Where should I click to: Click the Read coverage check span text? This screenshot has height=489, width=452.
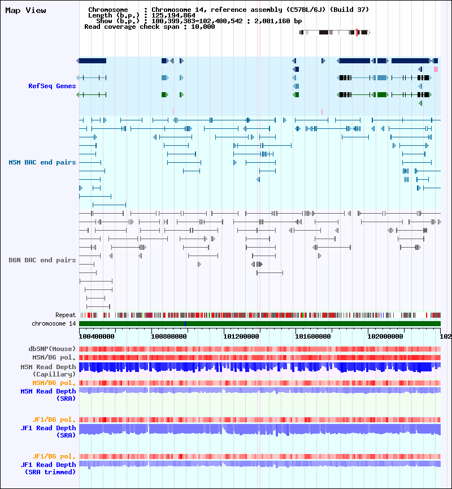150,27
